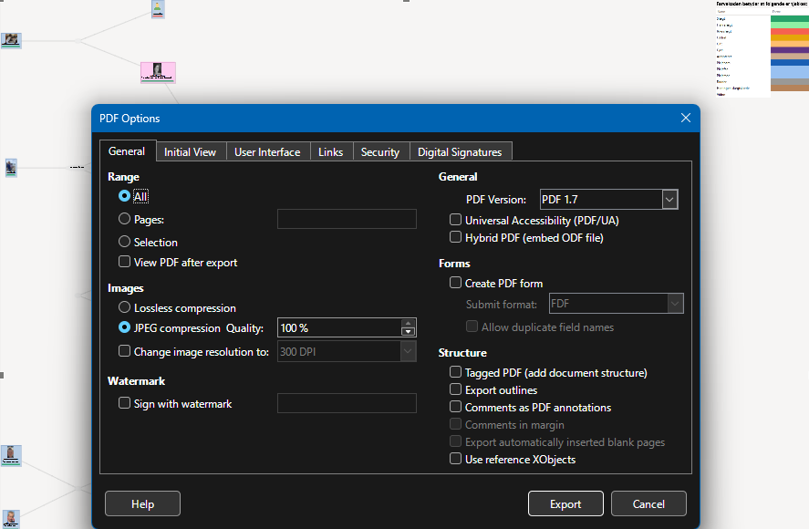Enable Comments as PDF annotations
The image size is (809, 529).
click(456, 407)
